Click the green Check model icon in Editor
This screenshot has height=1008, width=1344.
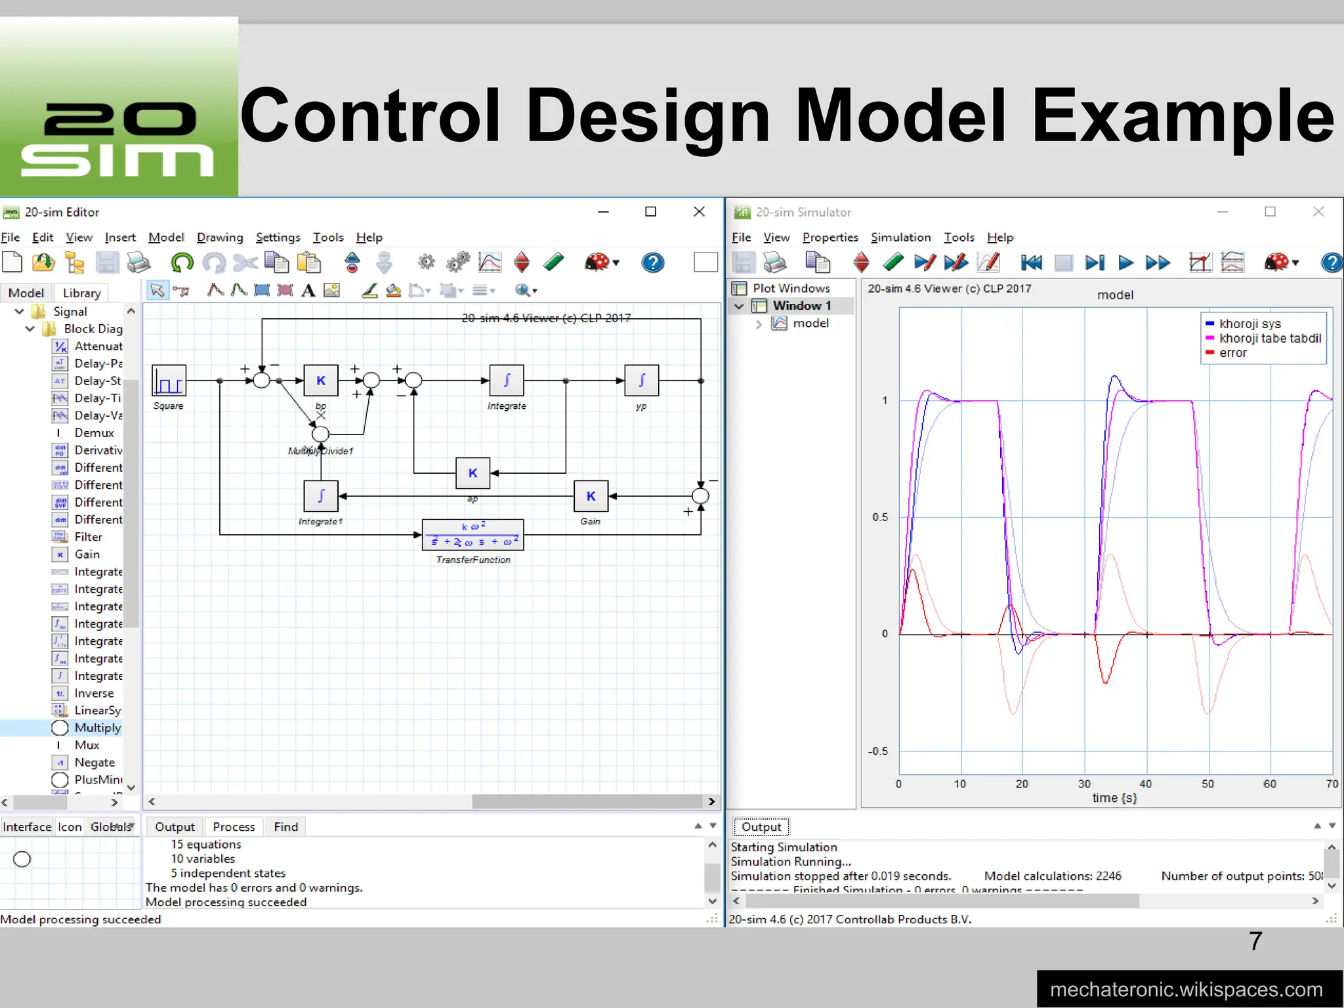554,263
